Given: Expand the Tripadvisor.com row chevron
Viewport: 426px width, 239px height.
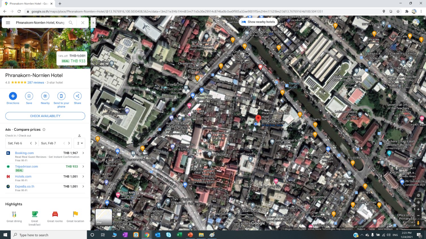Looking at the screenshot, I should point(83,166).
